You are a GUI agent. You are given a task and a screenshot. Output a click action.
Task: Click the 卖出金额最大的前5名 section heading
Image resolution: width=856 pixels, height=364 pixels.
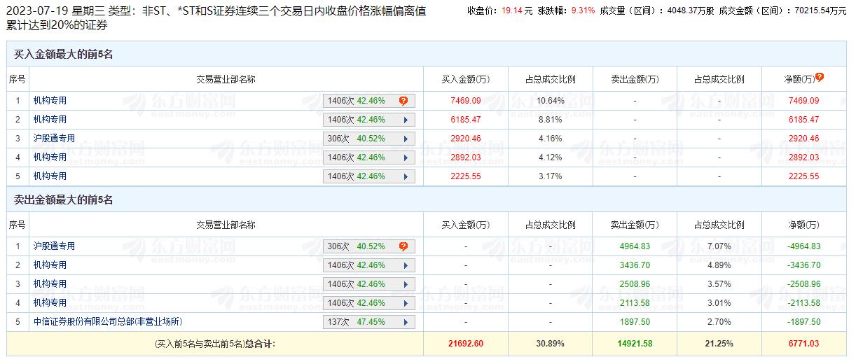[x=64, y=200]
